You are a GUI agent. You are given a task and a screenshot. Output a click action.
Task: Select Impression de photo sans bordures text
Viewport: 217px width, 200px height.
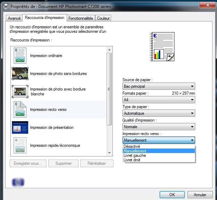click(58, 74)
